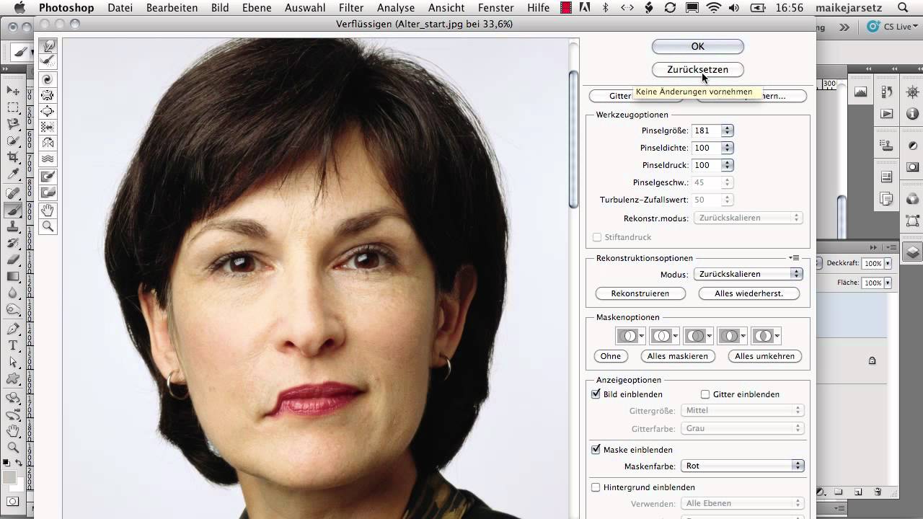
Task: Toggle Bild einblenden checkbox
Action: 596,394
